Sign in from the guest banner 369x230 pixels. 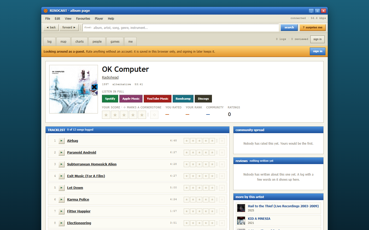click(317, 51)
